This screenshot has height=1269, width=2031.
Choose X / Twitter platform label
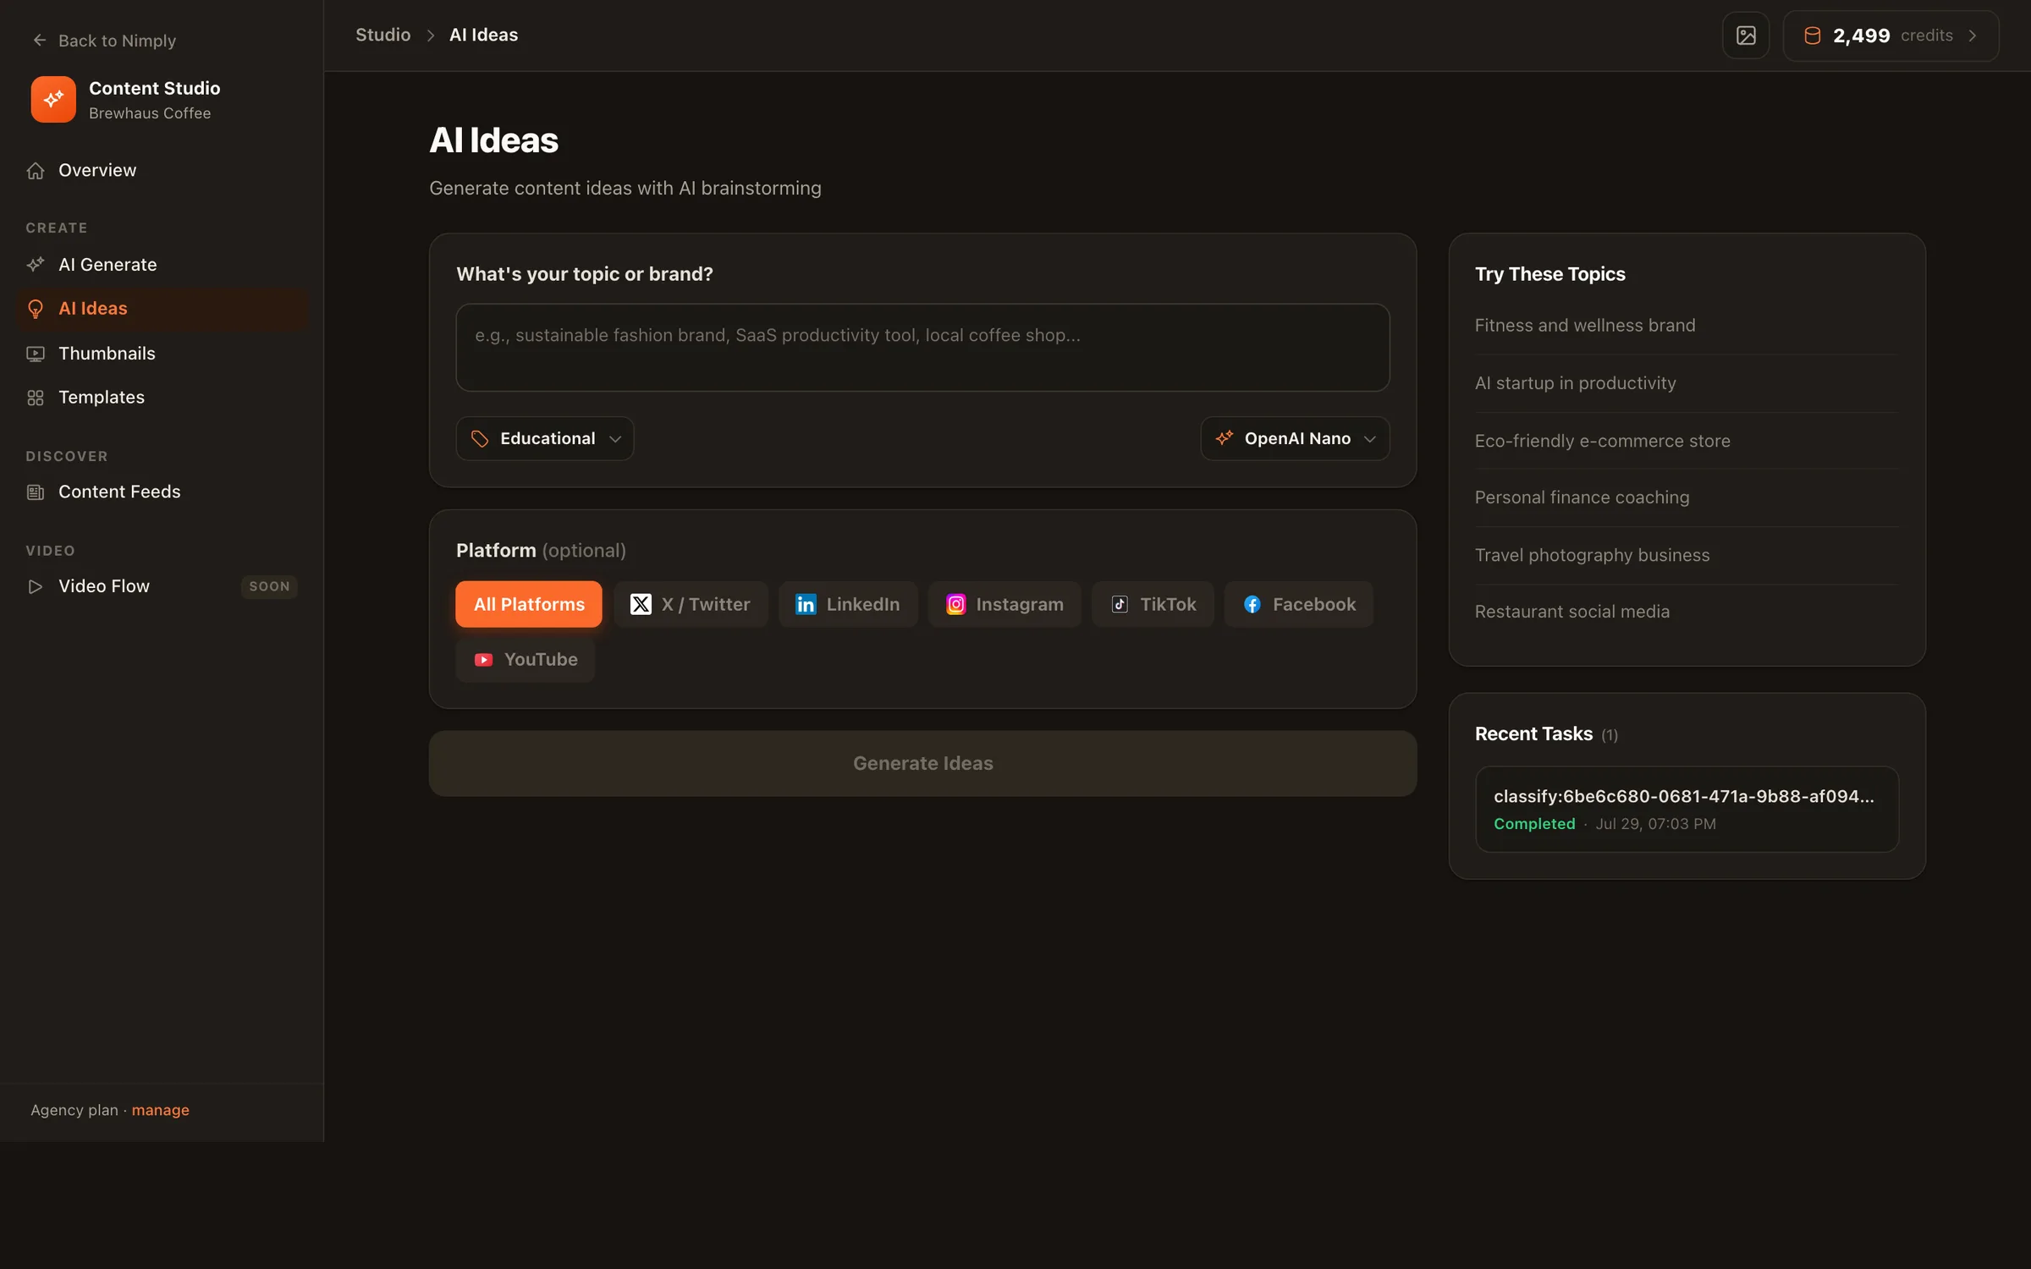[x=706, y=604]
